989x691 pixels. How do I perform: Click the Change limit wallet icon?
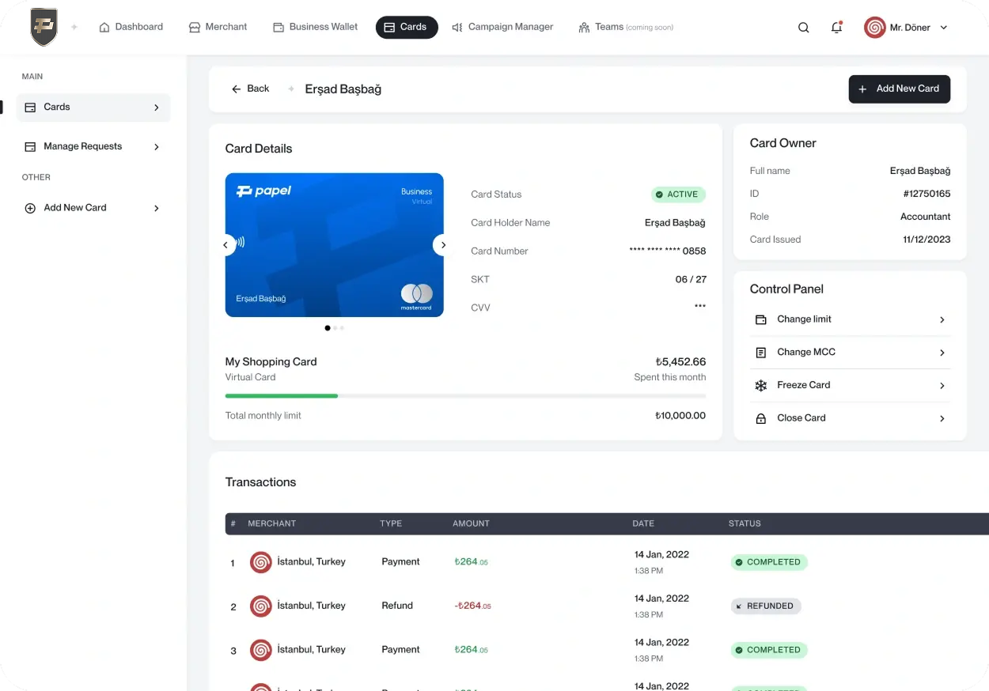coord(760,319)
